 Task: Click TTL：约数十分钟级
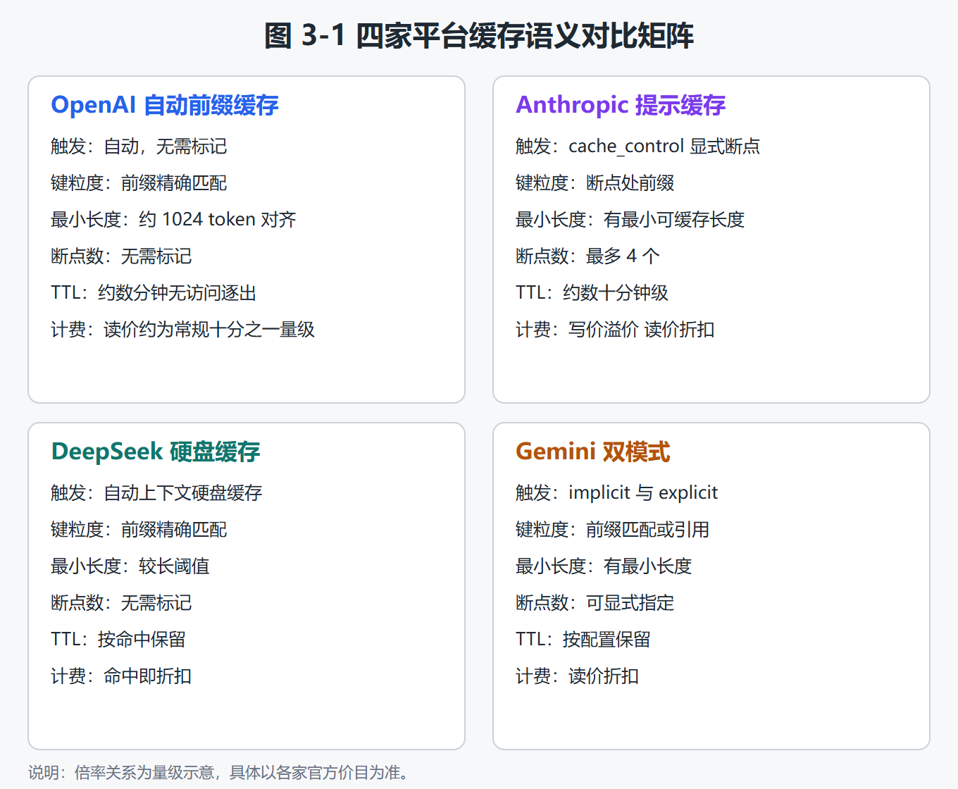click(592, 293)
